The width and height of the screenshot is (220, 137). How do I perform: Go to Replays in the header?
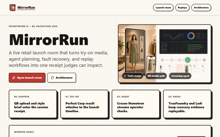coord(182,8)
